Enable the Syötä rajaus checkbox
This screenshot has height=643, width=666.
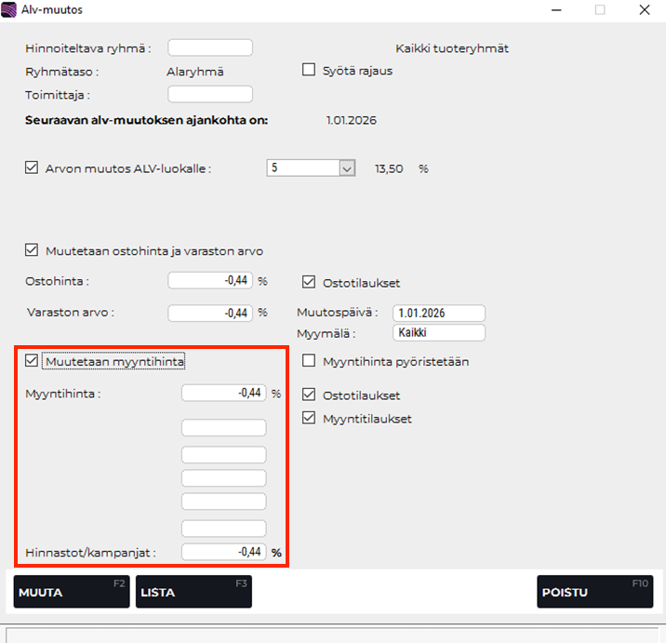309,70
